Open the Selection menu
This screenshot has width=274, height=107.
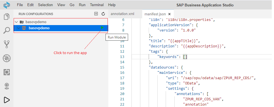click(45, 5)
